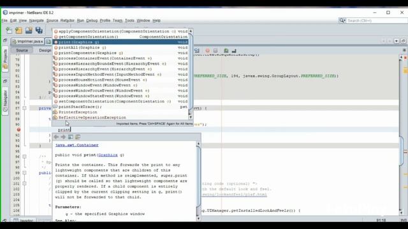This screenshot has height=229, width=408.
Task: Open the Help menu
Action: (x=156, y=20)
